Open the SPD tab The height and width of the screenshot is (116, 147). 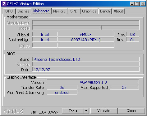(x=74, y=11)
